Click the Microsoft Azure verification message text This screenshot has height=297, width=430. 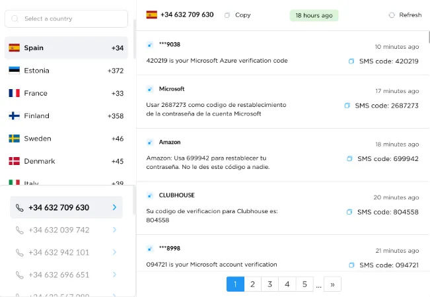(217, 61)
